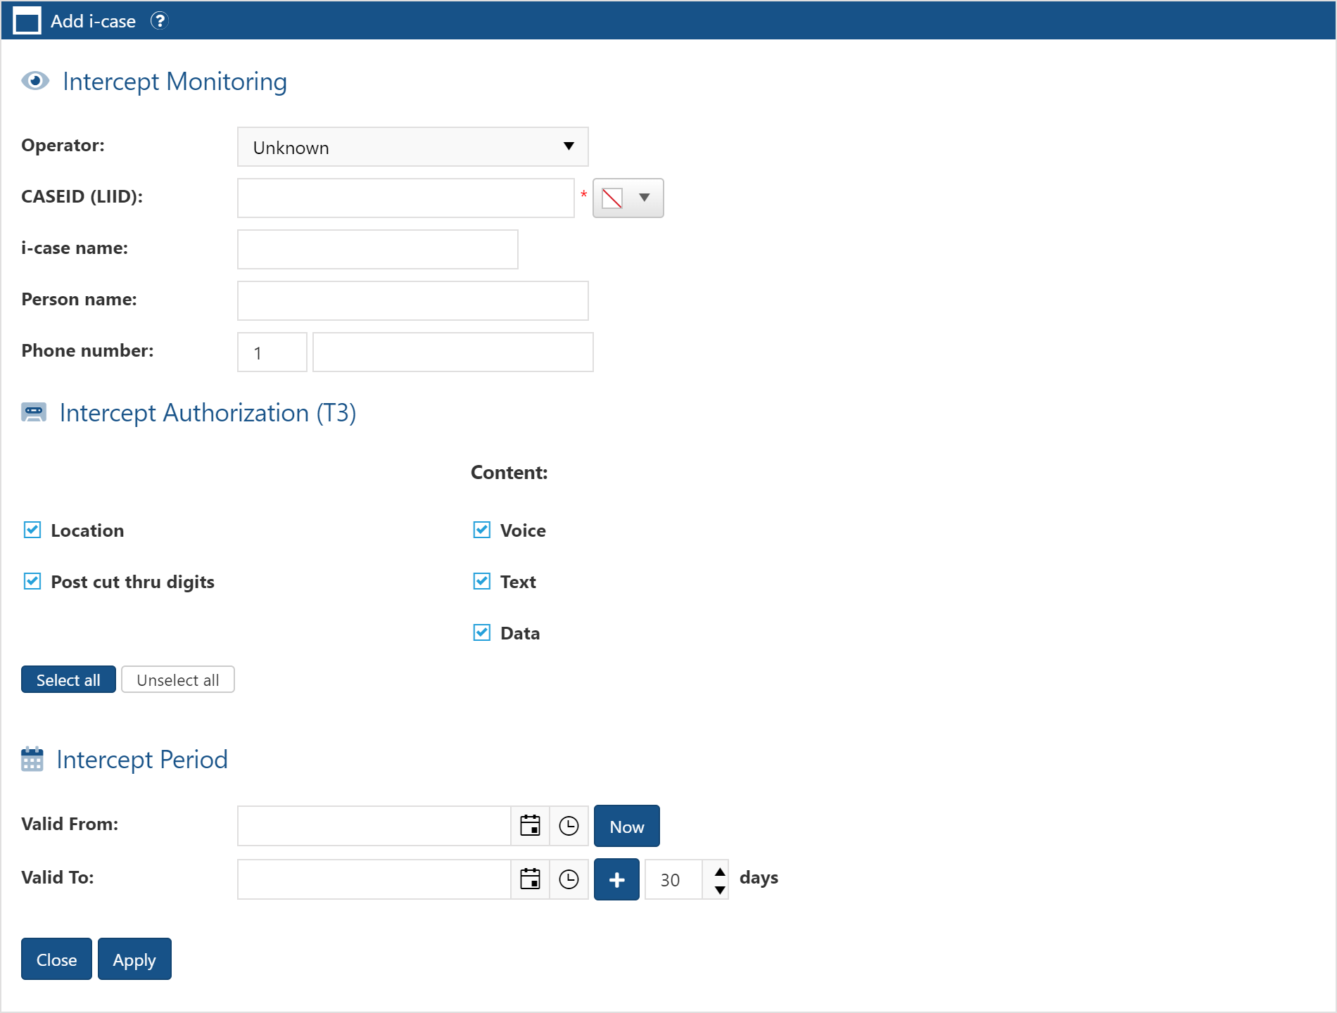Focus the CASEID (LIID) input field

click(405, 198)
